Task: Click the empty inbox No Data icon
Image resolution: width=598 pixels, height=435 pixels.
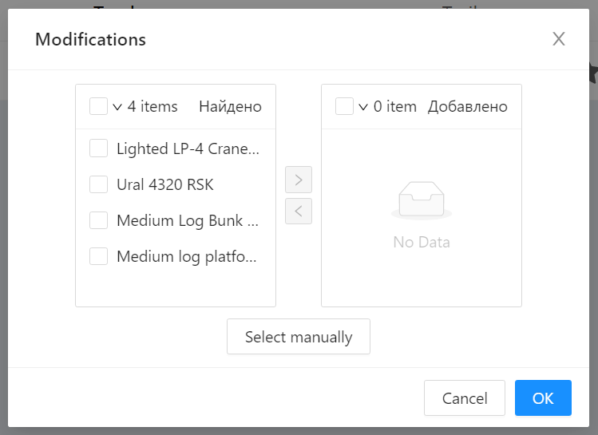Action: (x=422, y=200)
